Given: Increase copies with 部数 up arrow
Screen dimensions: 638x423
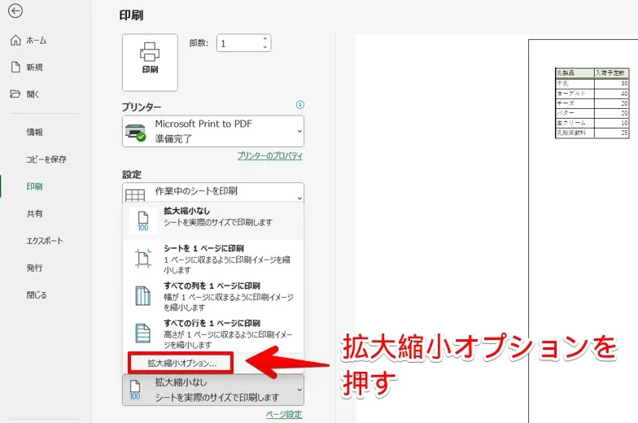Looking at the screenshot, I should click(x=265, y=39).
